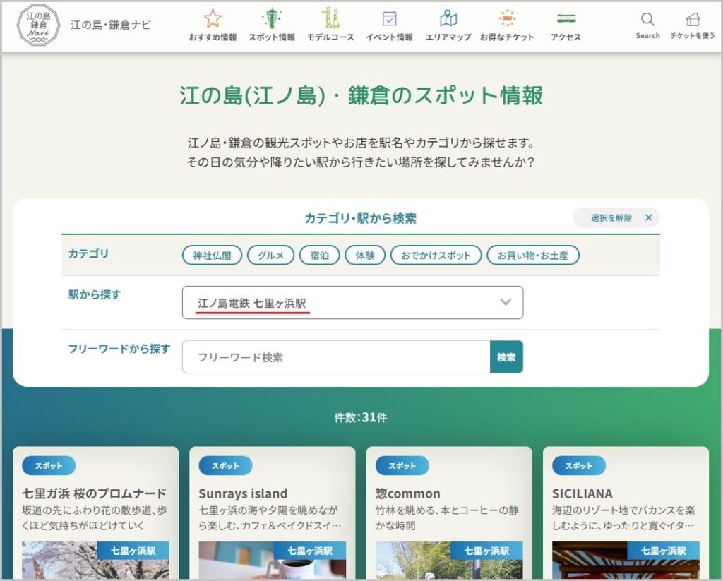Toggle the おでかけスポット category filter

[x=436, y=256]
